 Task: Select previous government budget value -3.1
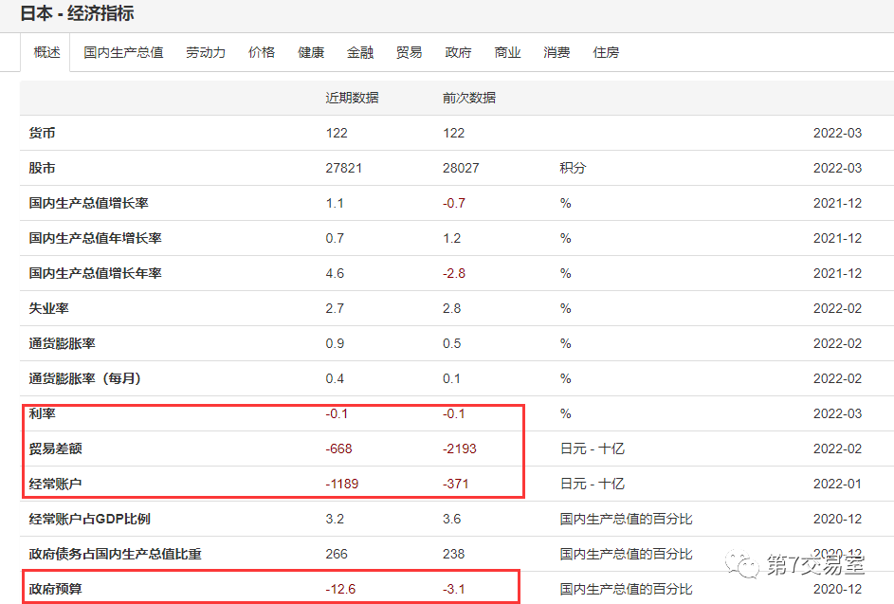pos(454,589)
